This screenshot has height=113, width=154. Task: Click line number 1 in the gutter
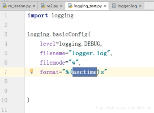coord(6,16)
